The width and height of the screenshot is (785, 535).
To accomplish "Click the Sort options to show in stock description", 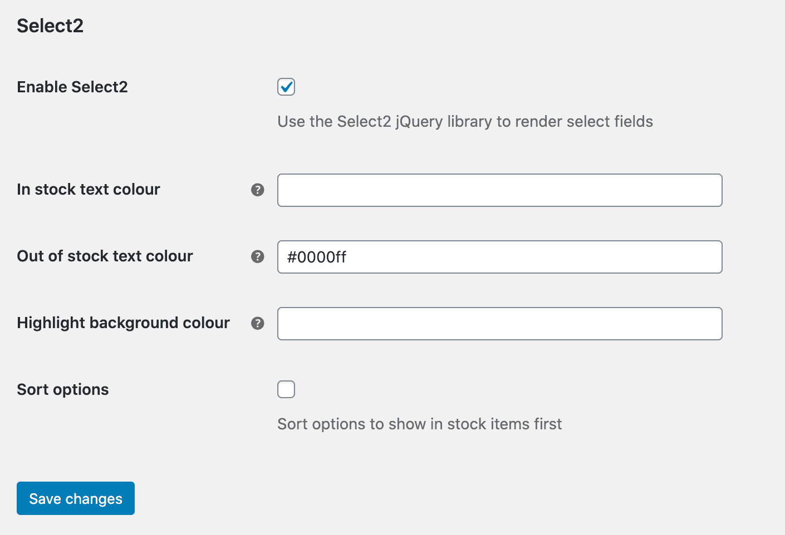I will click(420, 424).
